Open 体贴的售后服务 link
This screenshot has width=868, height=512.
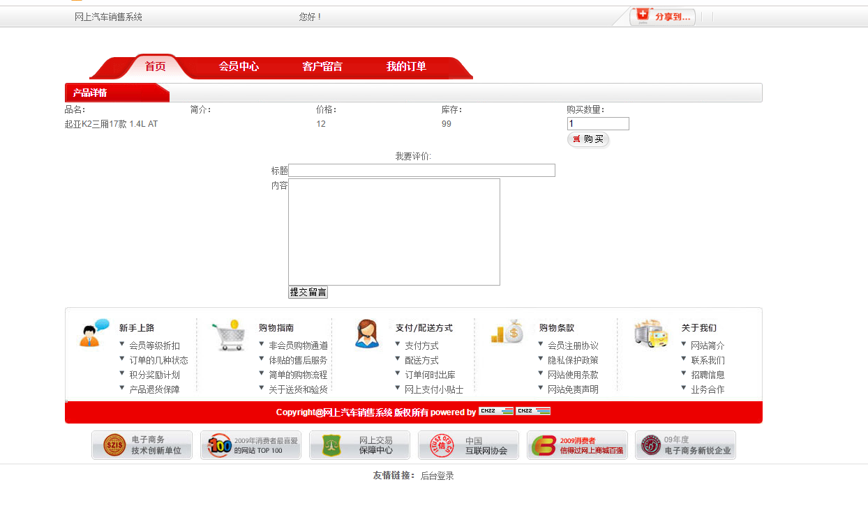click(298, 360)
